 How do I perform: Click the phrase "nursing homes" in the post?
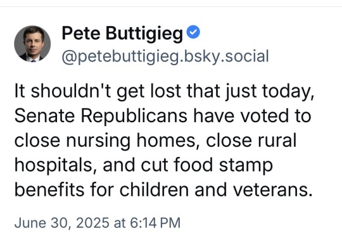[x=131, y=141]
